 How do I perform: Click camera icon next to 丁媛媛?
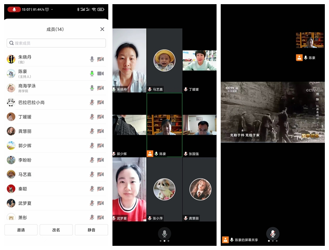tap(100, 117)
